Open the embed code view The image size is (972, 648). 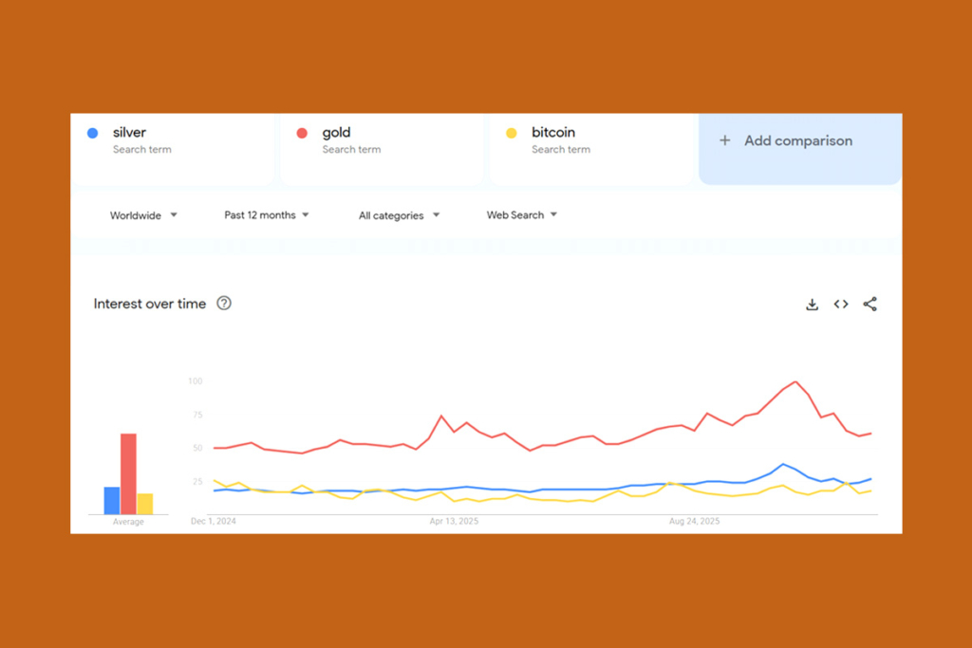pyautogui.click(x=840, y=304)
